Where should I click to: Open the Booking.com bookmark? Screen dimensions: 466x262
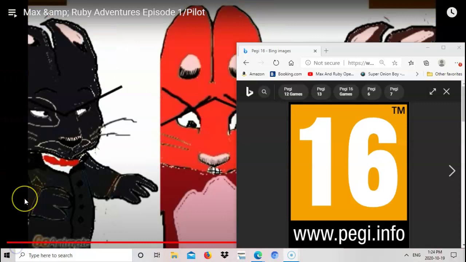(x=286, y=74)
